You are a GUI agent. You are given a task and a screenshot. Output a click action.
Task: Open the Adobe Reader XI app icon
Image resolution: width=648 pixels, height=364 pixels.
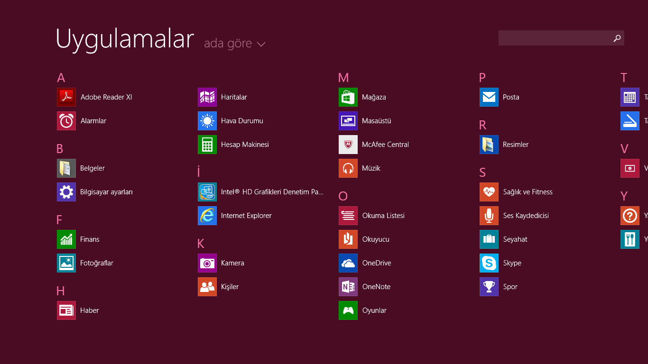66,97
